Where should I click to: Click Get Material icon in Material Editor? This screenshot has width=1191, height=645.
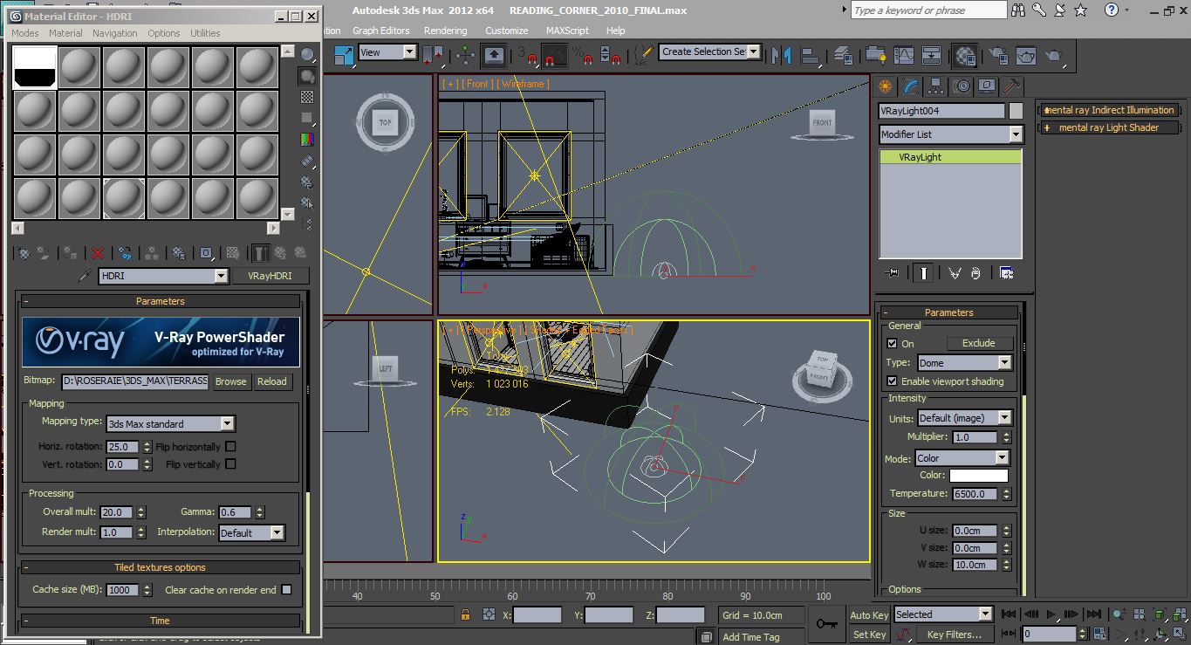pyautogui.click(x=24, y=253)
